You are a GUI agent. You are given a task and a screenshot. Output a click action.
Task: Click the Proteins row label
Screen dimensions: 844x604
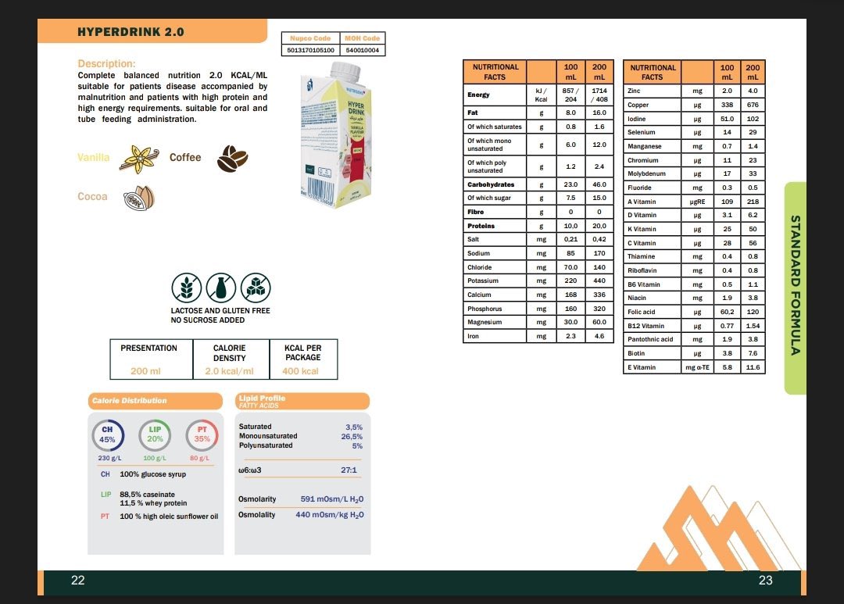[x=481, y=226]
